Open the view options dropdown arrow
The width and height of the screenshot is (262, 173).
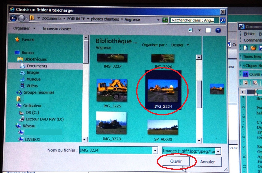click(199, 30)
